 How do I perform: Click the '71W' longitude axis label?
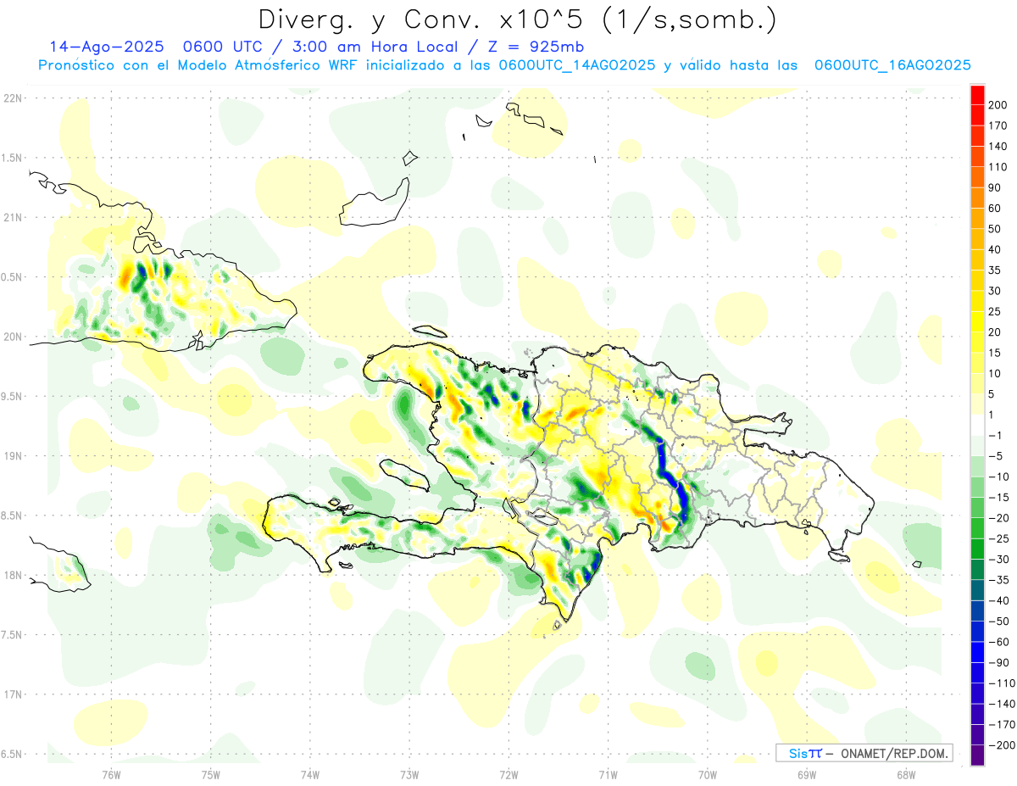tap(608, 775)
